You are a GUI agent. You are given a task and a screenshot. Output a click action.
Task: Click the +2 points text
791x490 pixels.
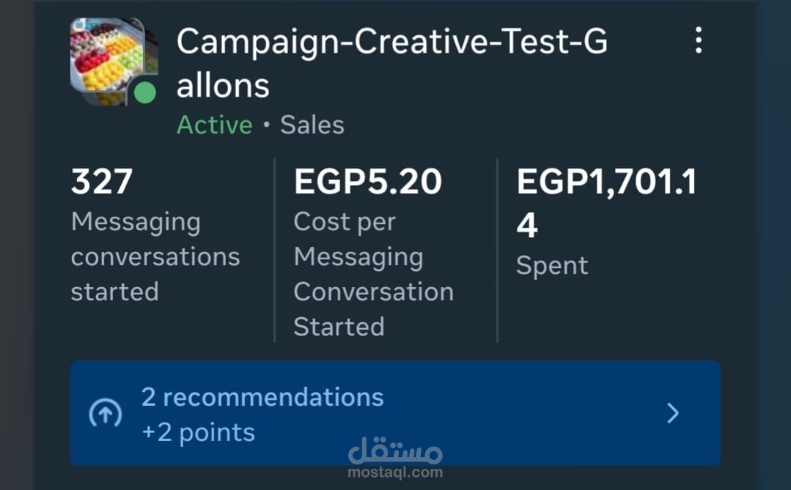coord(198,433)
